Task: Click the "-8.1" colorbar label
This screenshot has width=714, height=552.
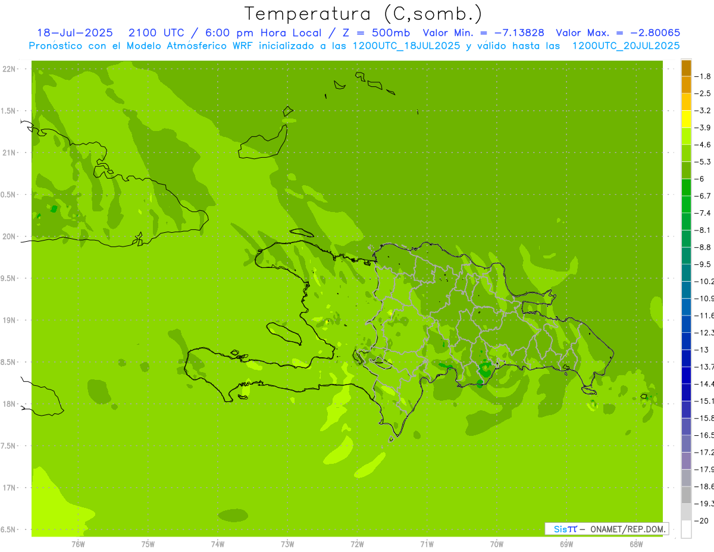Action: click(703, 230)
